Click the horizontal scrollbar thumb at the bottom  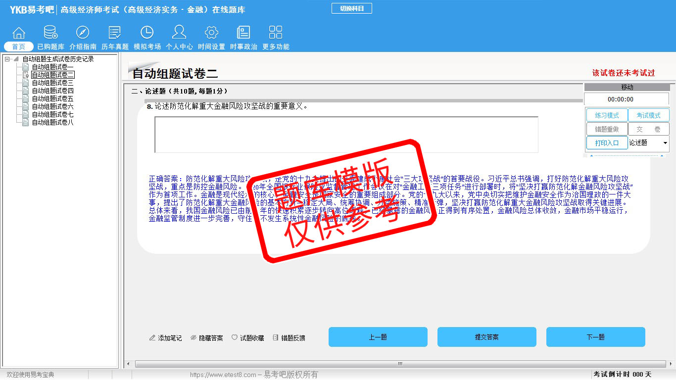pos(400,364)
